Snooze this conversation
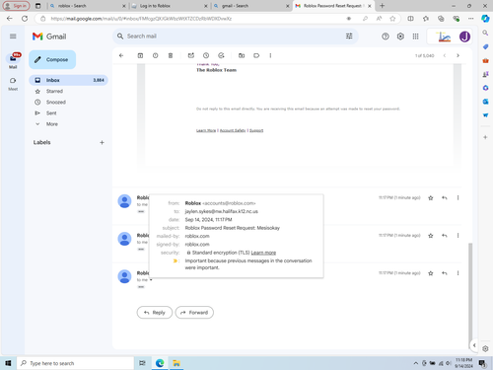 (x=206, y=55)
